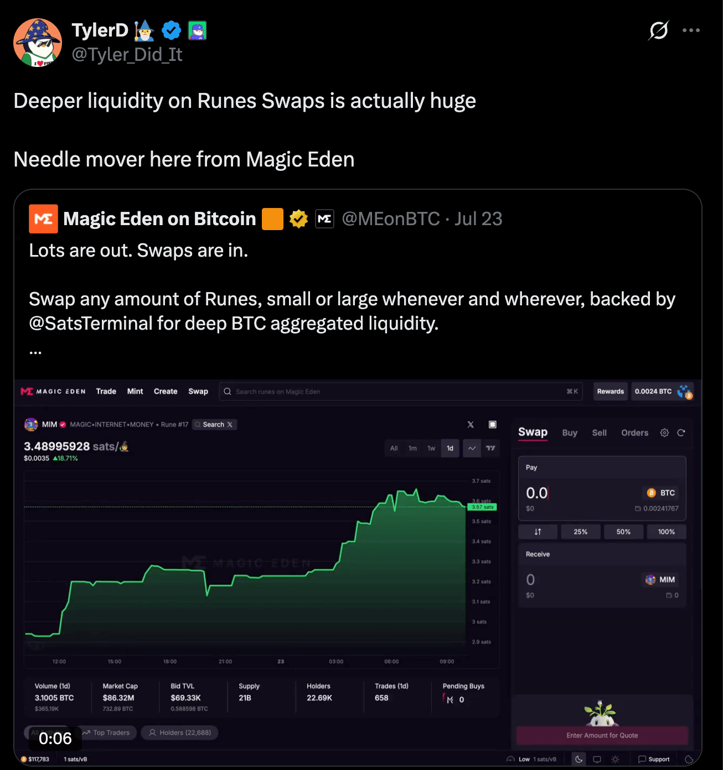Click the swap settings gear icon

[664, 433]
